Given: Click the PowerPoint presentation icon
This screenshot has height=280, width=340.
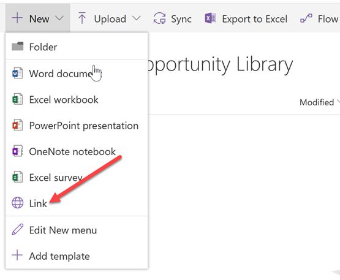Looking at the screenshot, I should pyautogui.click(x=17, y=125).
